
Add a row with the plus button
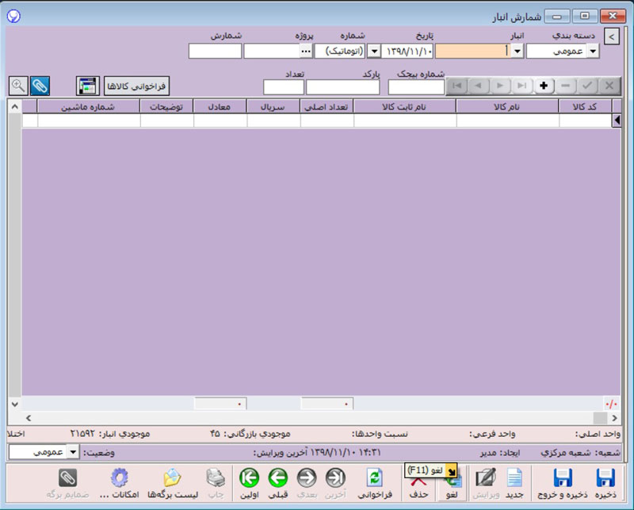click(x=544, y=85)
